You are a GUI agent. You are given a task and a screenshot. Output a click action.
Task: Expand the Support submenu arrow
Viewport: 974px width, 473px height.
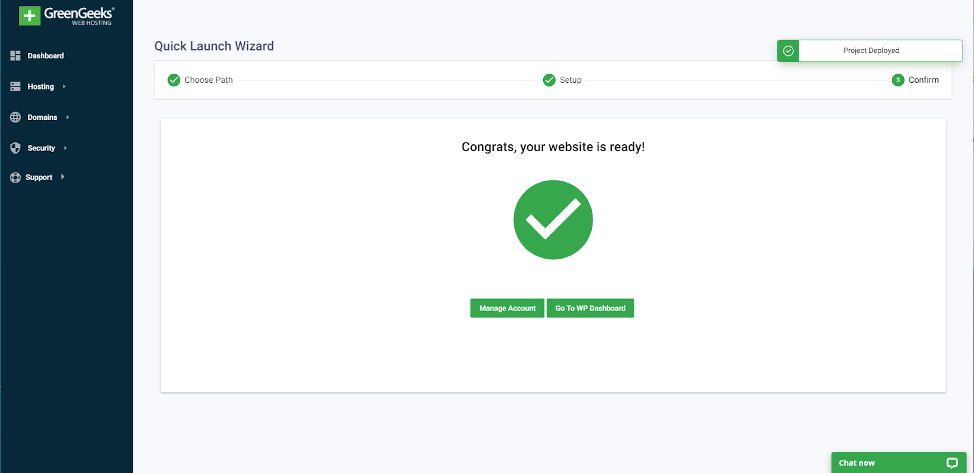tap(63, 177)
